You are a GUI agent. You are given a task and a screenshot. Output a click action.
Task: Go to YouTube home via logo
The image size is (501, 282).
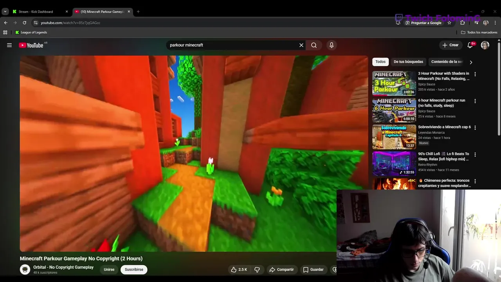[x=31, y=45]
